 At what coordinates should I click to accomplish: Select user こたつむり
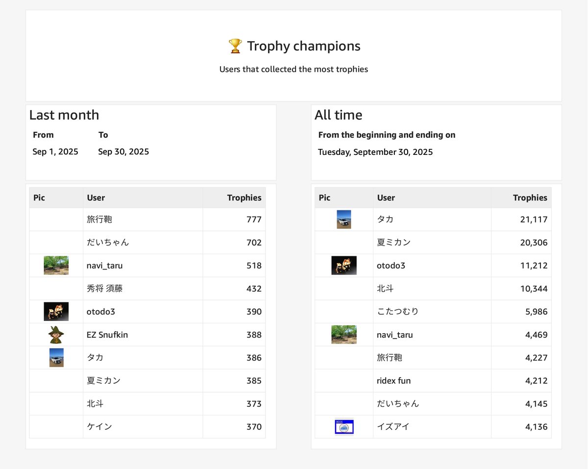click(x=398, y=312)
